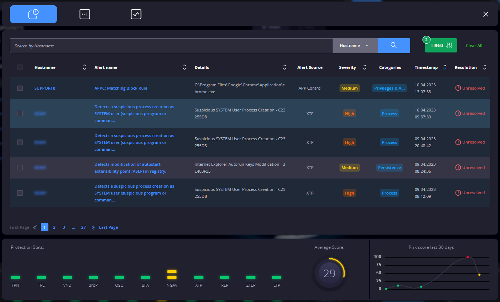This screenshot has width=500, height=302.
Task: Go to page 27
Action: [83, 227]
